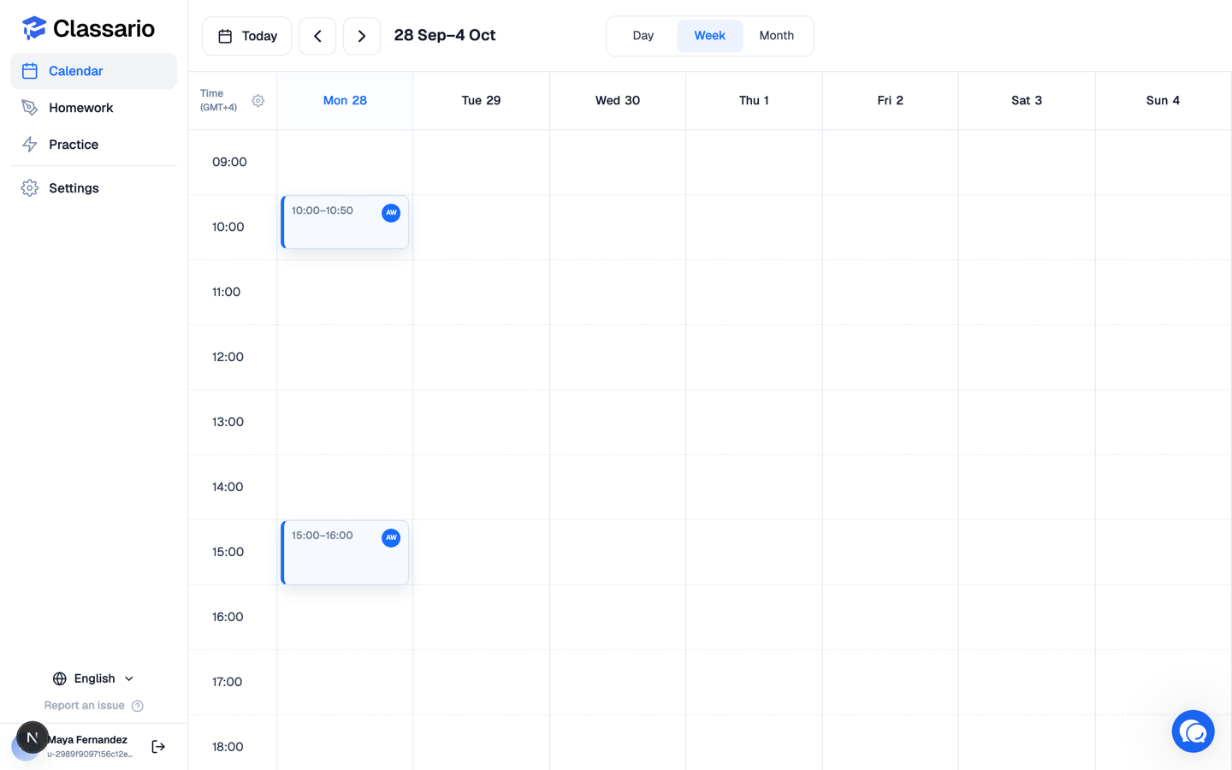Select the Fri 2 column header
Viewport: 1232px width, 770px height.
pos(891,101)
